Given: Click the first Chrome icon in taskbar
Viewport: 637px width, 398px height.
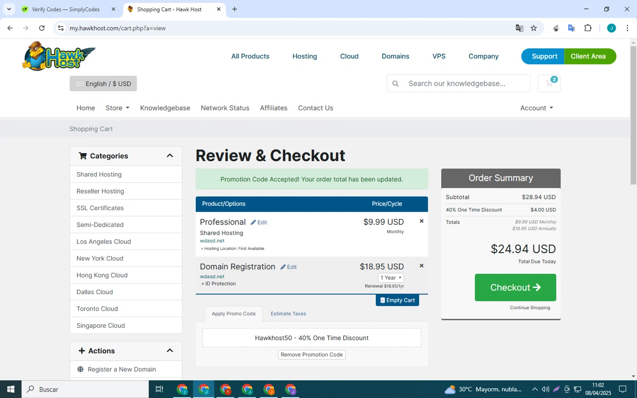Looking at the screenshot, I should [182, 389].
